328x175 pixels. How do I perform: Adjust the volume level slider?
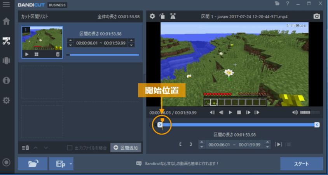point(310,113)
